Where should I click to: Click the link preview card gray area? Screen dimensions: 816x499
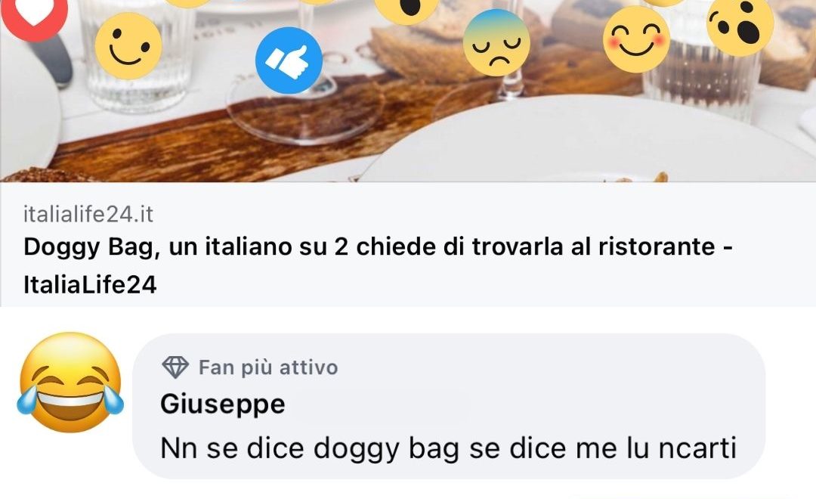tap(408, 244)
